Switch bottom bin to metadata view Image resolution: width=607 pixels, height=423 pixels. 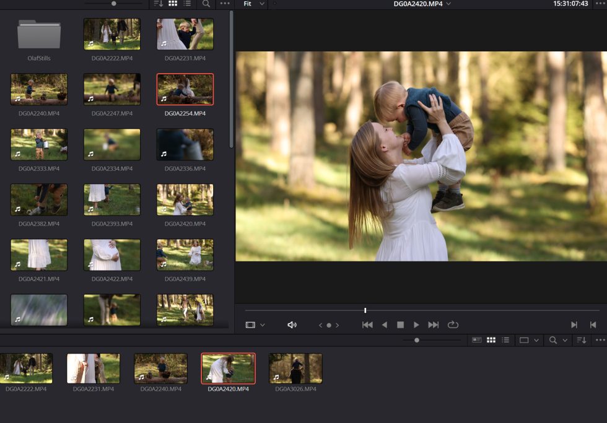tap(477, 340)
